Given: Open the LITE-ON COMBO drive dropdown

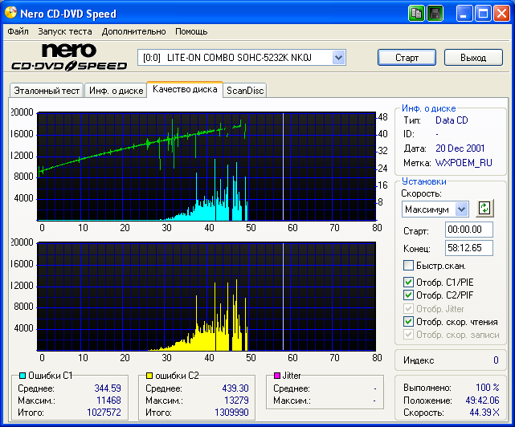Looking at the screenshot, I should click(x=338, y=57).
